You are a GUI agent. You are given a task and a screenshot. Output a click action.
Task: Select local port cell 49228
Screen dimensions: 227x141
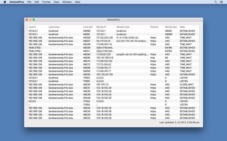[x=87, y=98]
